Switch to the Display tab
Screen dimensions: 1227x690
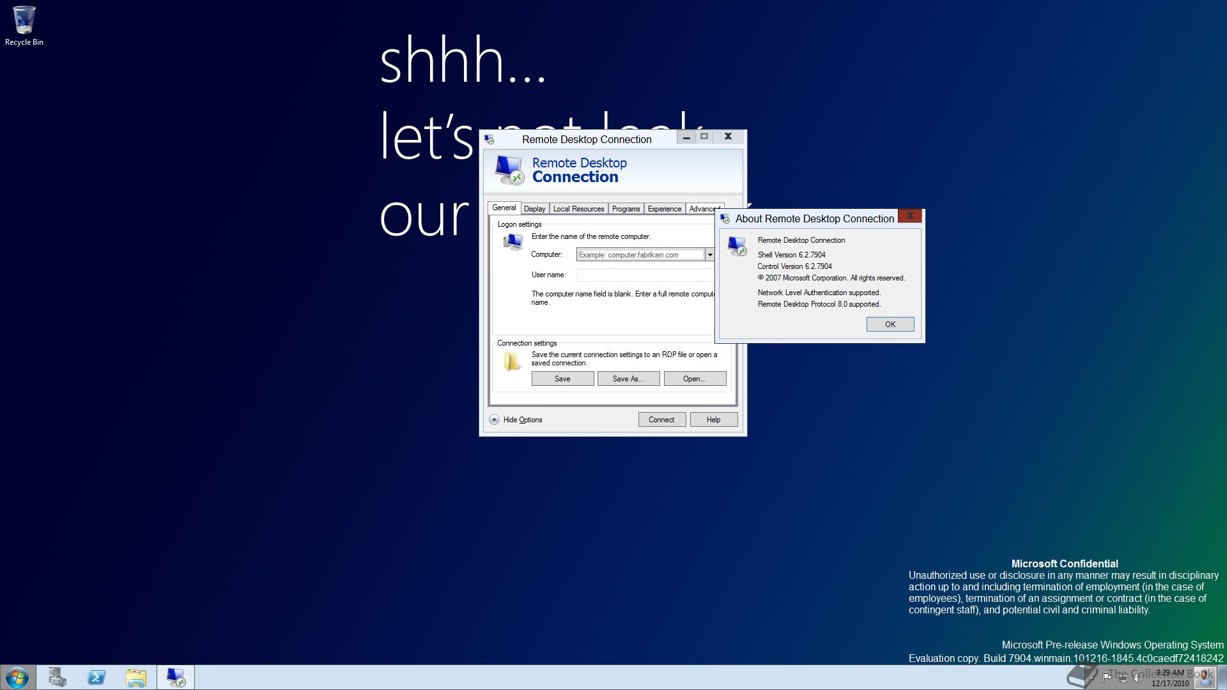(534, 209)
